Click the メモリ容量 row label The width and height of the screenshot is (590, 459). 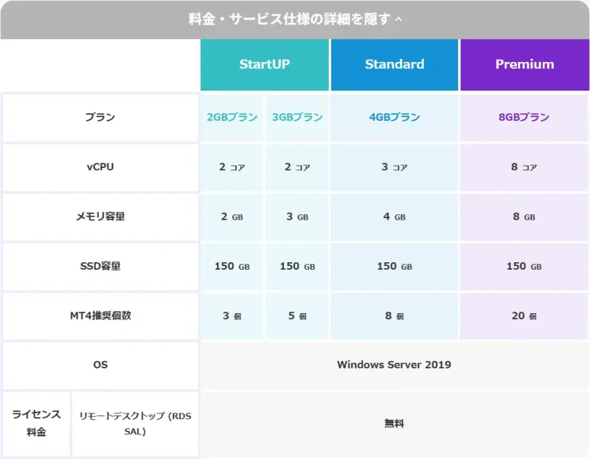100,217
